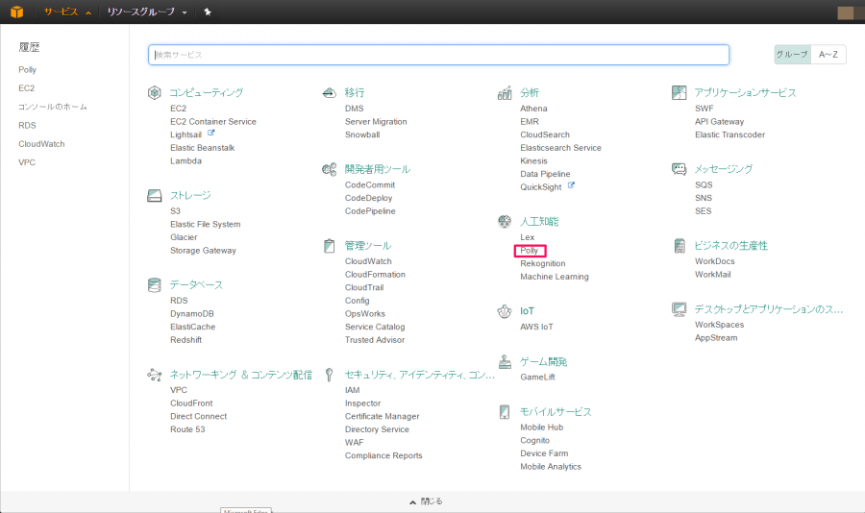Open AWS IoT service
This screenshot has height=513, width=865.
[536, 327]
